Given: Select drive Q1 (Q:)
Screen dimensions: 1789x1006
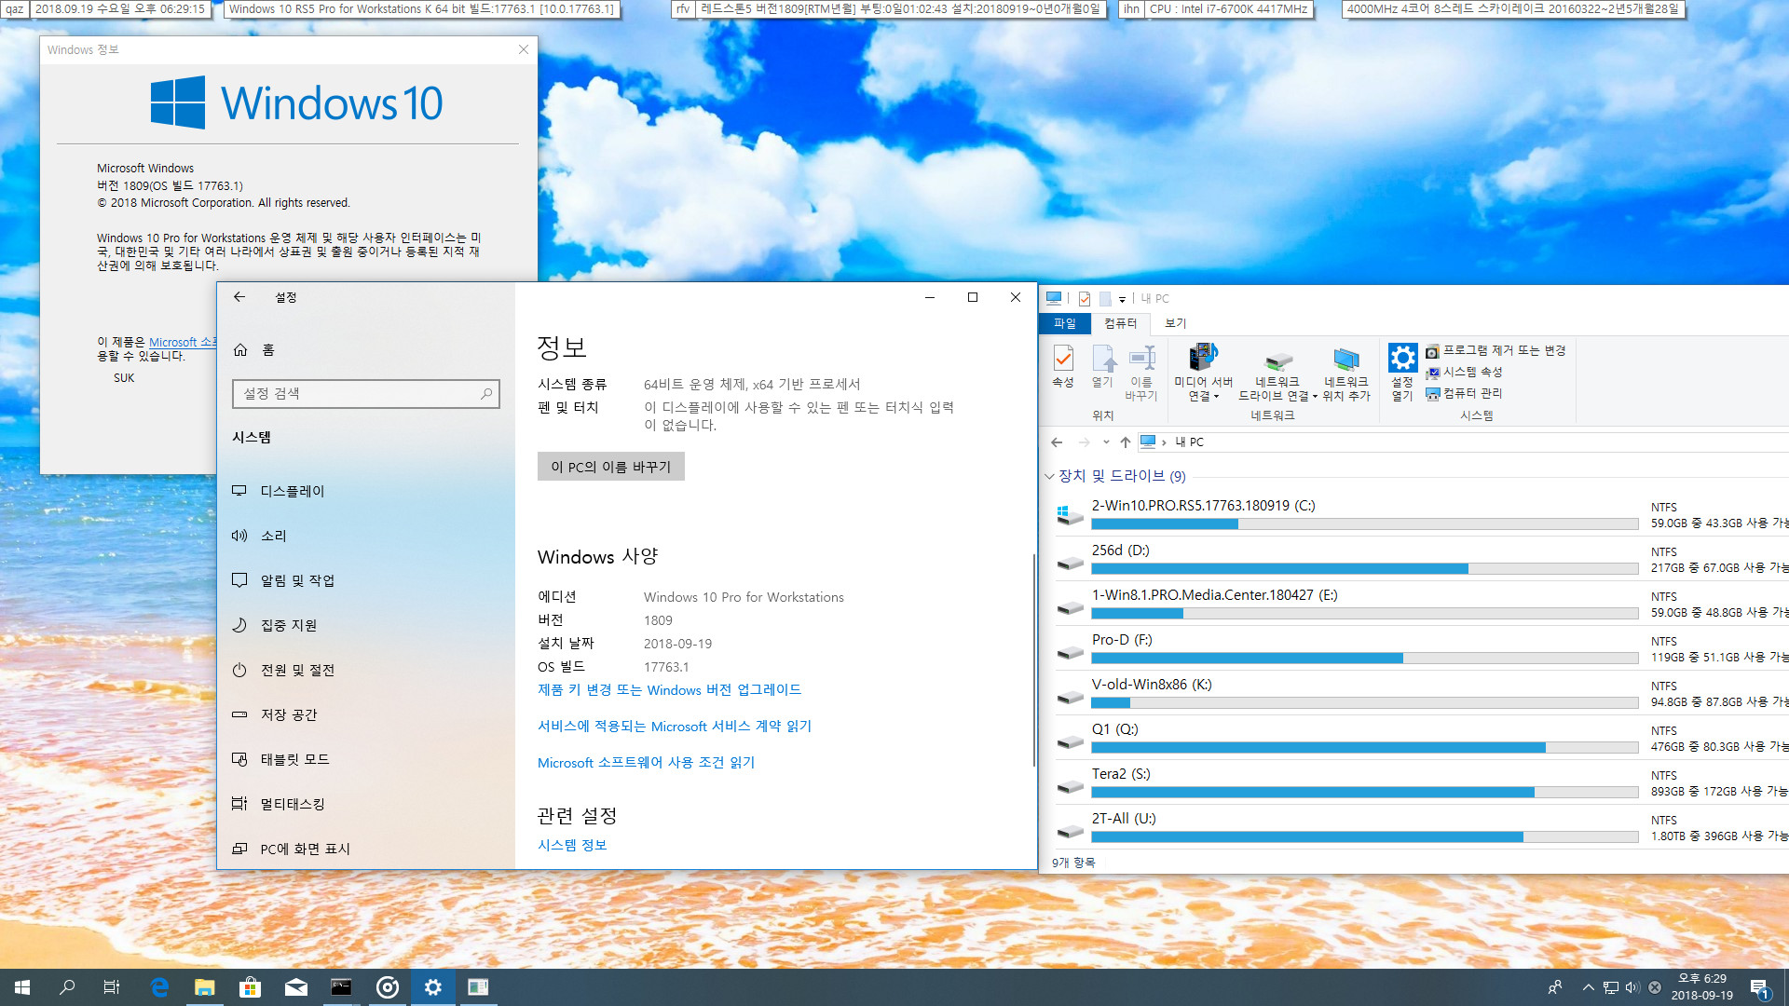Looking at the screenshot, I should [1421, 738].
